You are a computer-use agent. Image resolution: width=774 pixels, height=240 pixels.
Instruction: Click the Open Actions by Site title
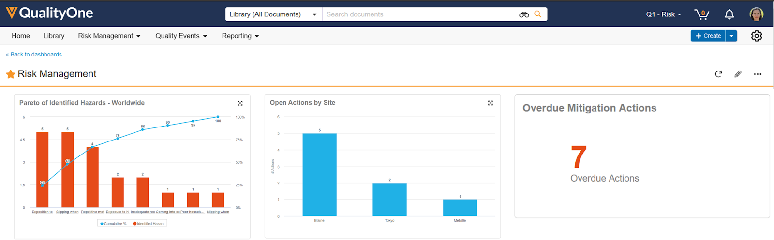[302, 103]
